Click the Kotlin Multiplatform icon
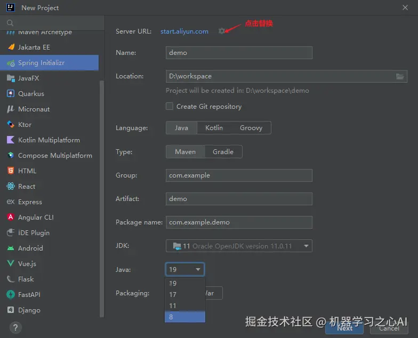This screenshot has width=418, height=338. [x=11, y=140]
